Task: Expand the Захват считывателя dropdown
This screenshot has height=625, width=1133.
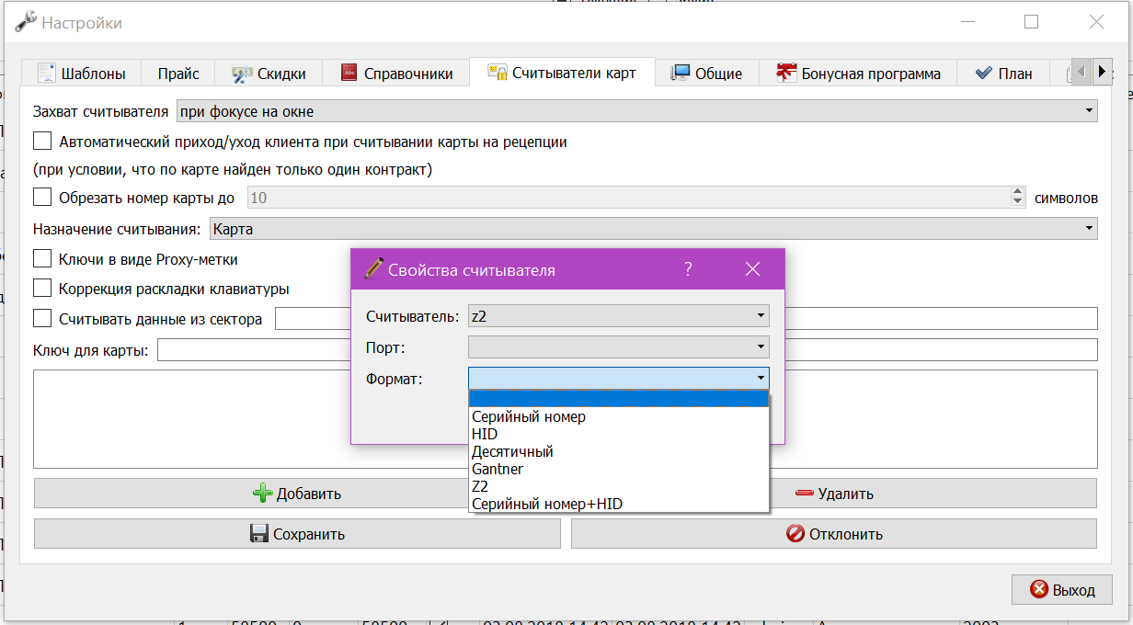Action: pyautogui.click(x=636, y=111)
